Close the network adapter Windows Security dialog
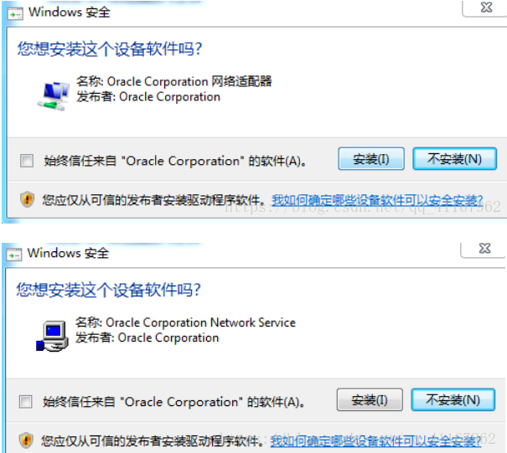This screenshot has height=453, width=507. click(x=486, y=8)
